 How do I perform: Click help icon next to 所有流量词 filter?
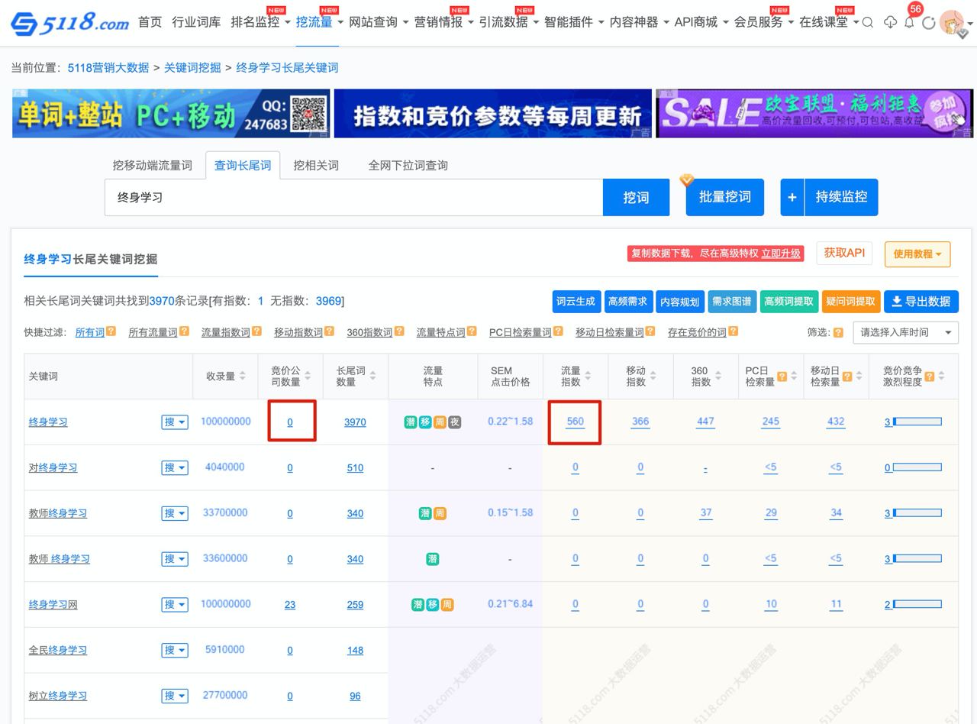pos(183,331)
